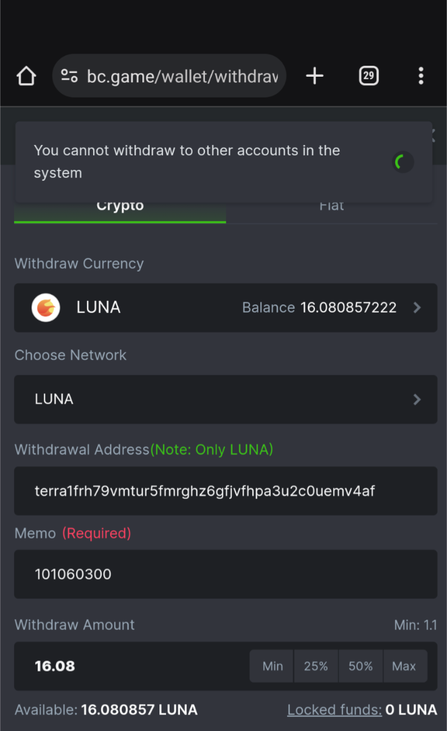
Task: Open a new browser tab
Action: (x=314, y=76)
